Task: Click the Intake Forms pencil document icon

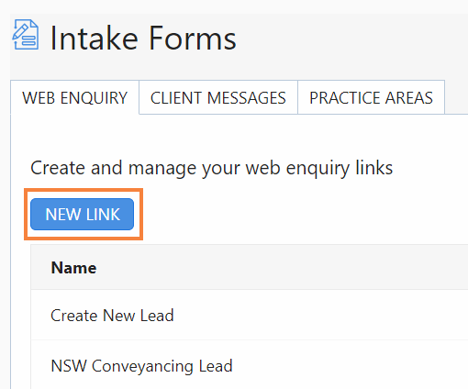Action: tap(26, 35)
